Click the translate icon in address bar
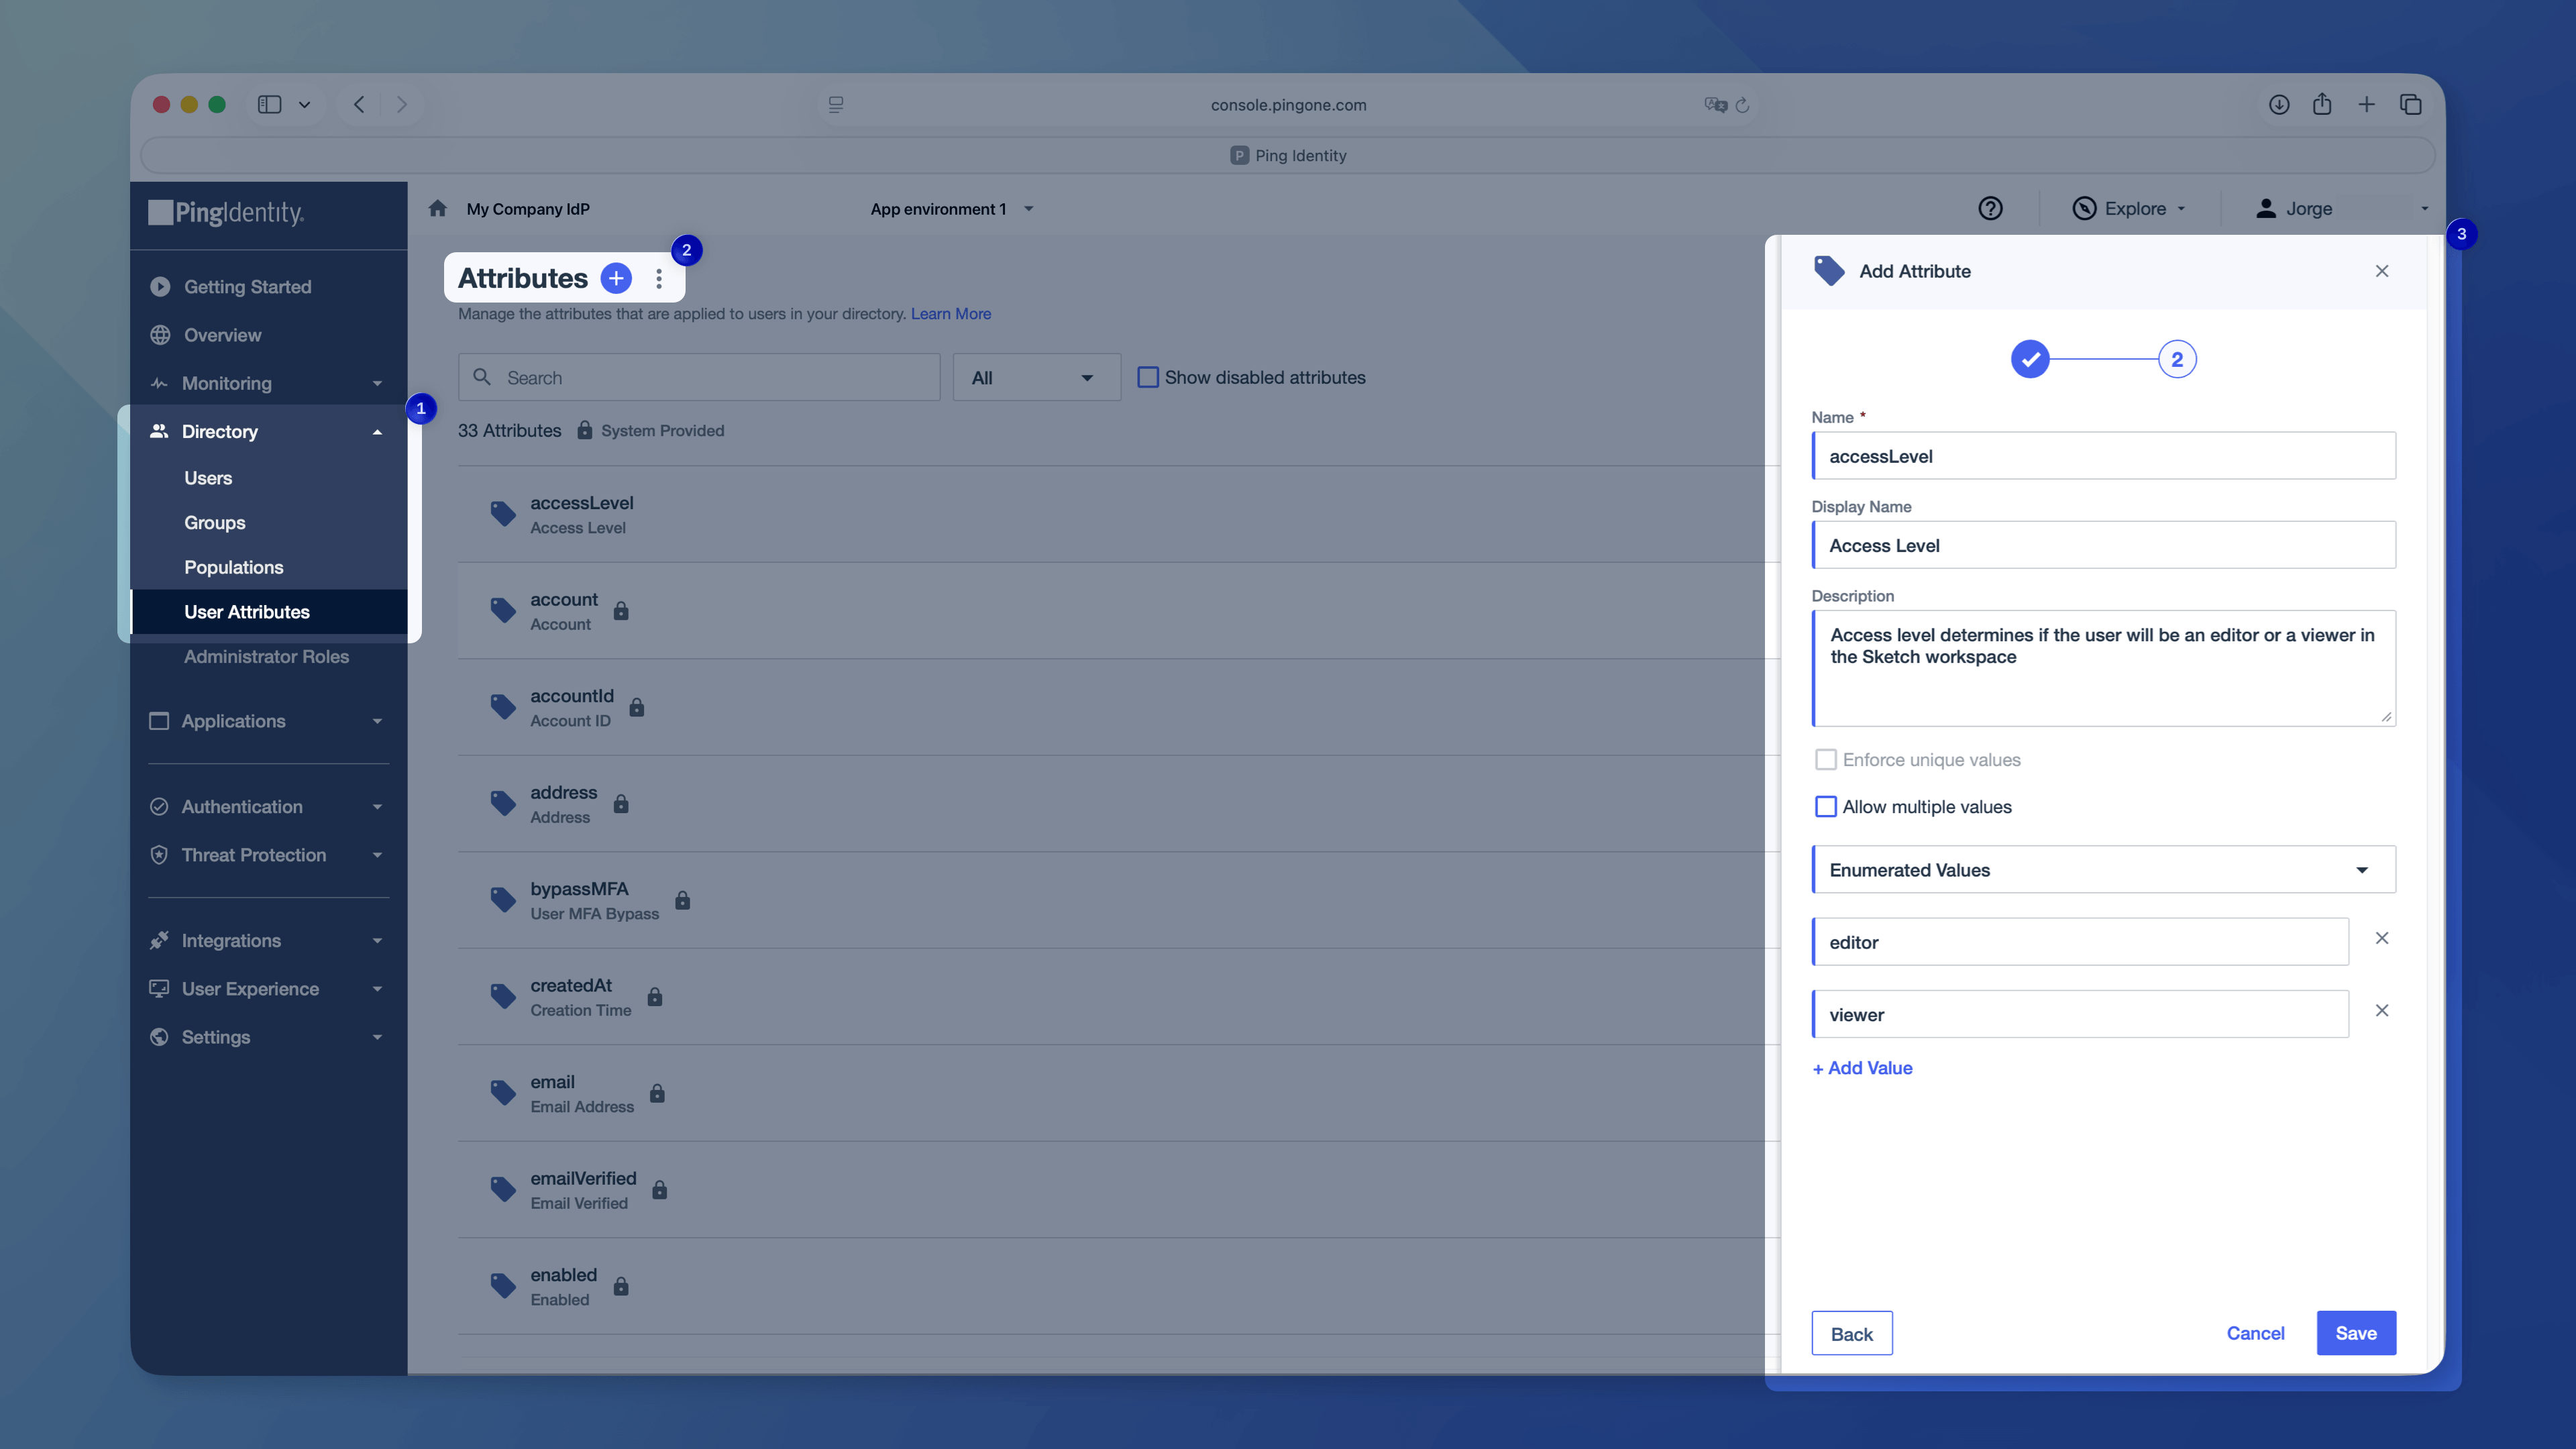The image size is (2576, 1449). (x=1715, y=105)
